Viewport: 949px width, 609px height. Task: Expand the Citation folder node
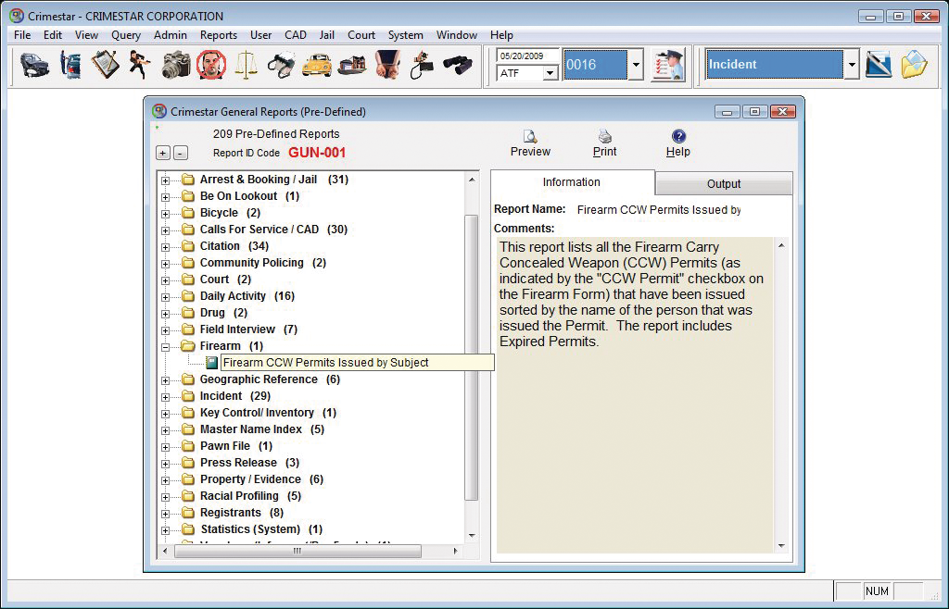(x=166, y=246)
